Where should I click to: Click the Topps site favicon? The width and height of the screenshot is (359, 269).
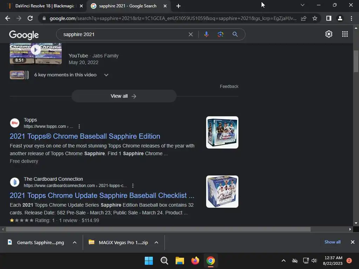point(15,123)
